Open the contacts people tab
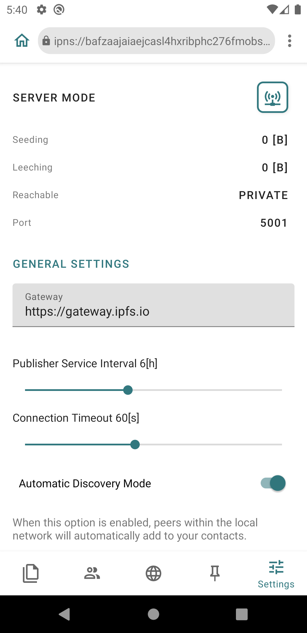Screen dimensions: 307x633 tap(92, 573)
